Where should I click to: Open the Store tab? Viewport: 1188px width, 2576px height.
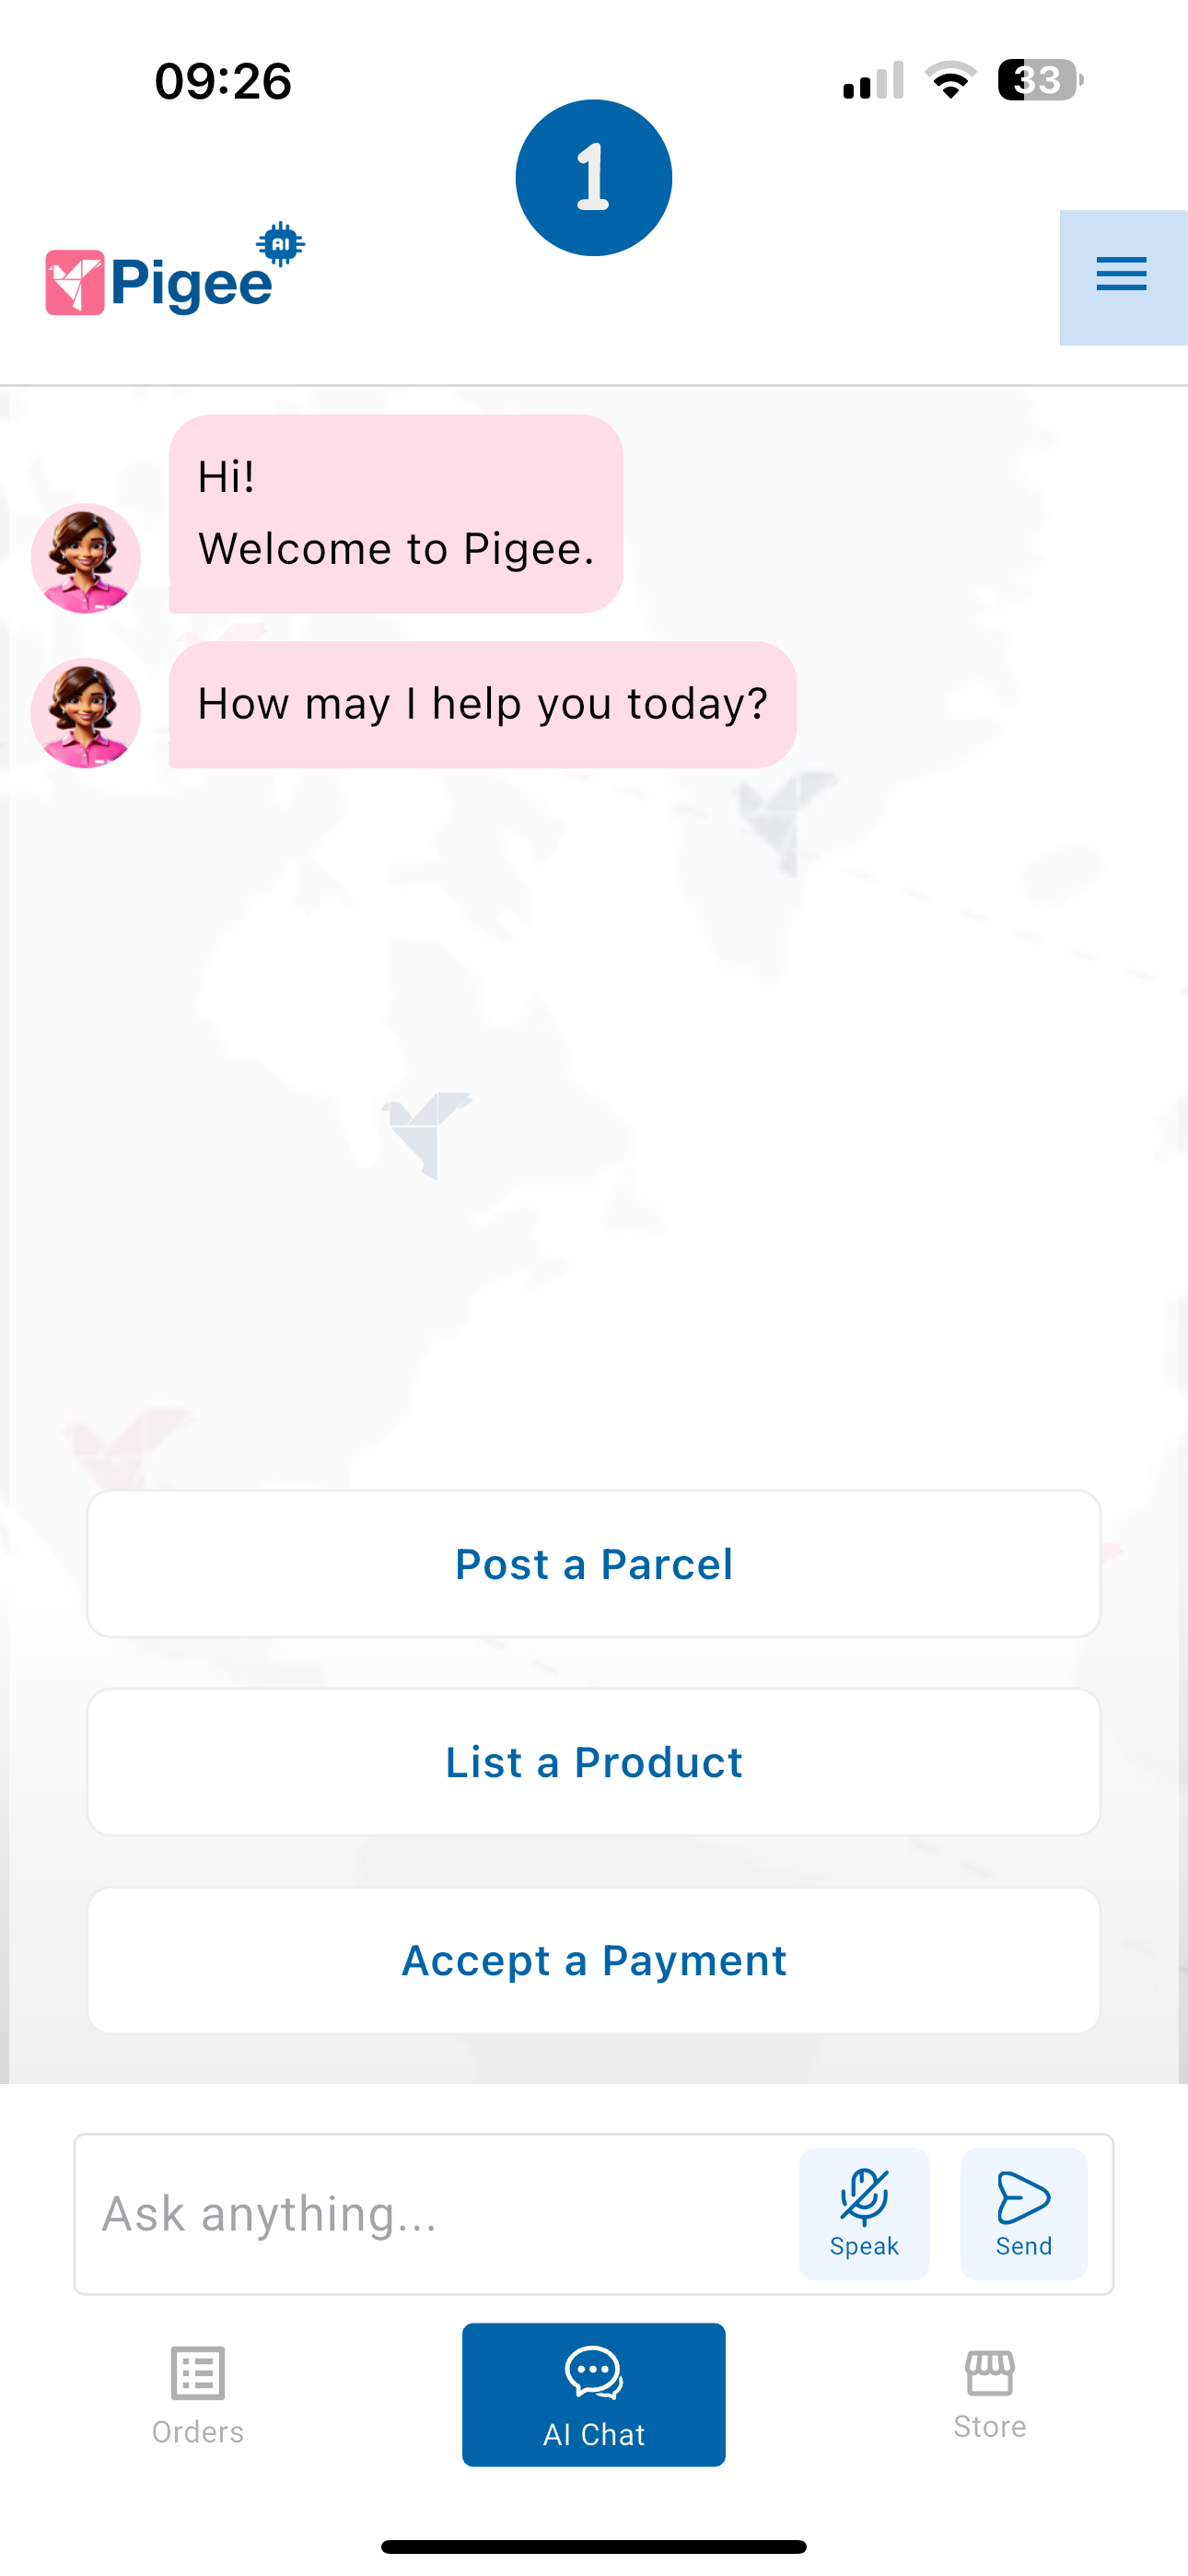(989, 2394)
